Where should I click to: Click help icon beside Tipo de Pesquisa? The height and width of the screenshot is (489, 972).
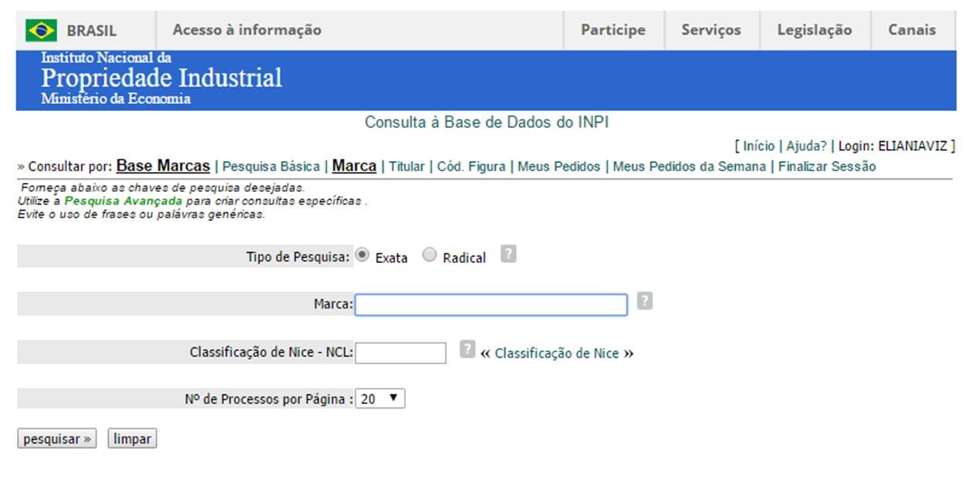508,254
